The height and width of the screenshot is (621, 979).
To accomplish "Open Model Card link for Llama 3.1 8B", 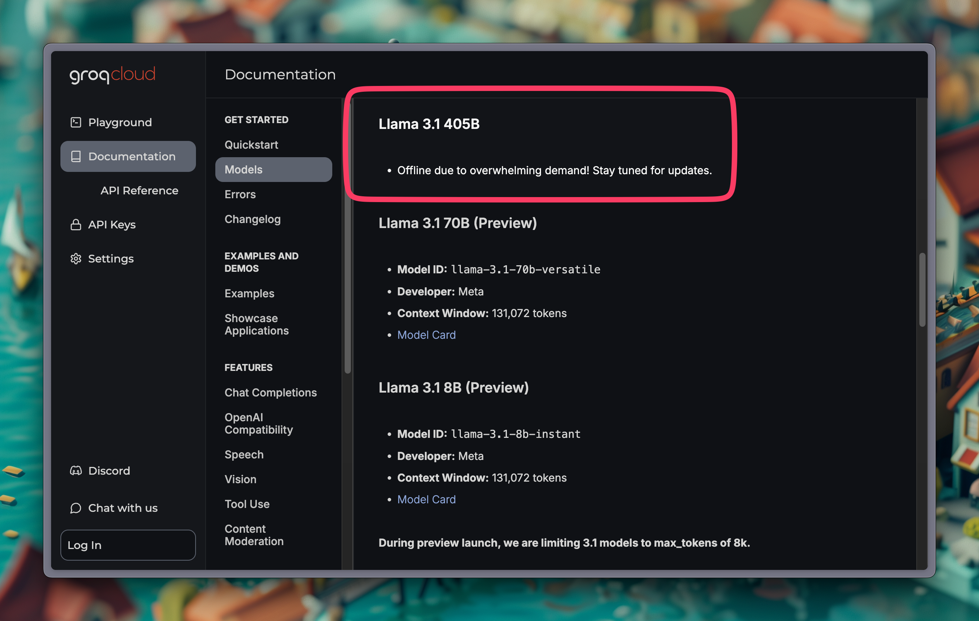I will point(426,499).
